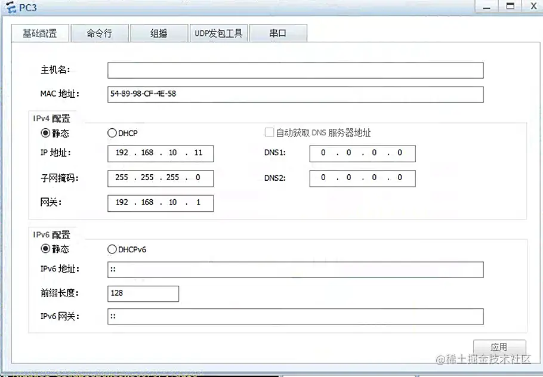Click the MAC 地址 field
Viewport: 543px width, 377px height.
[x=295, y=94]
